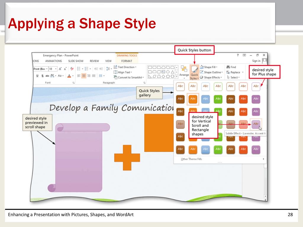Click the Sign in link
Viewport: 303px width, 227px height.
coord(256,61)
